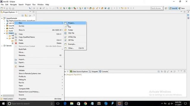190x106 pixels.
Task: Open the Action Center notification icon
Action: (x=185, y=103)
